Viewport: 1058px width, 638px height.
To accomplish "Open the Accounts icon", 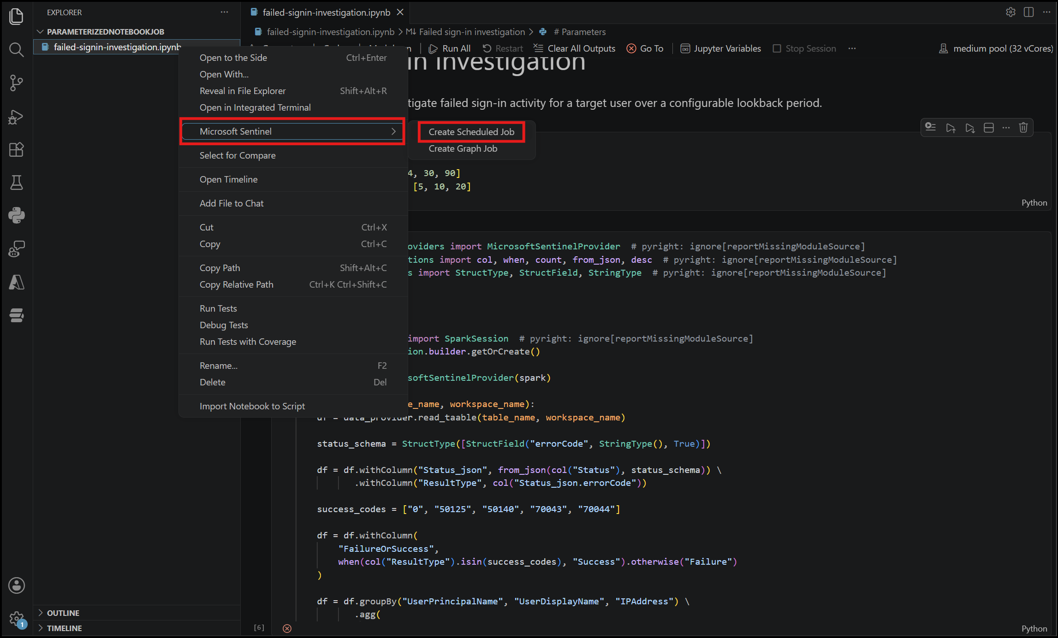I will click(x=17, y=585).
